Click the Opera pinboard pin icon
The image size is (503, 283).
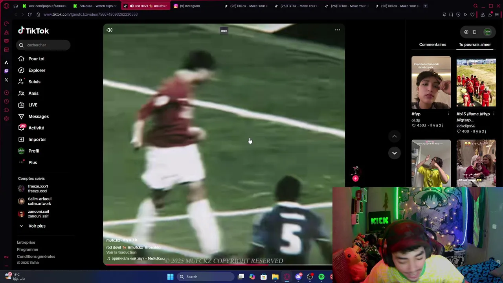tap(444, 15)
